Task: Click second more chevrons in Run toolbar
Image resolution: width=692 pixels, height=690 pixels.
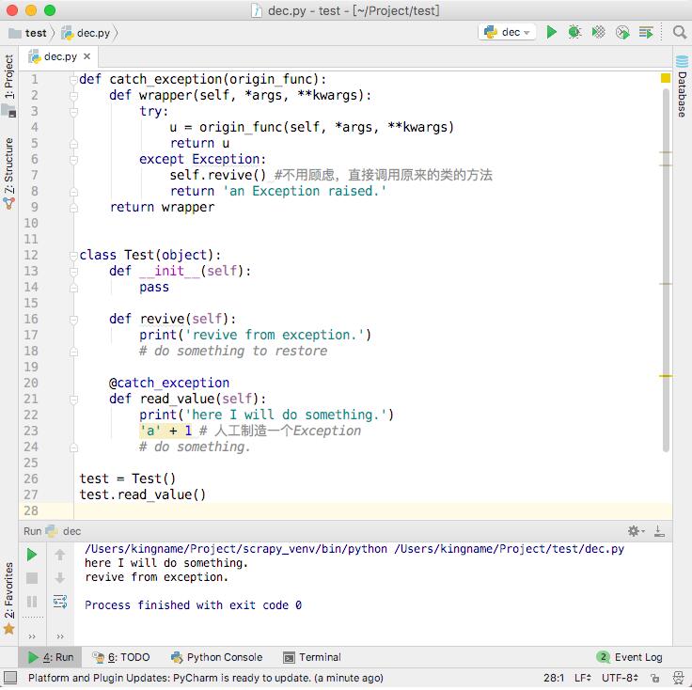Action: pos(60,636)
